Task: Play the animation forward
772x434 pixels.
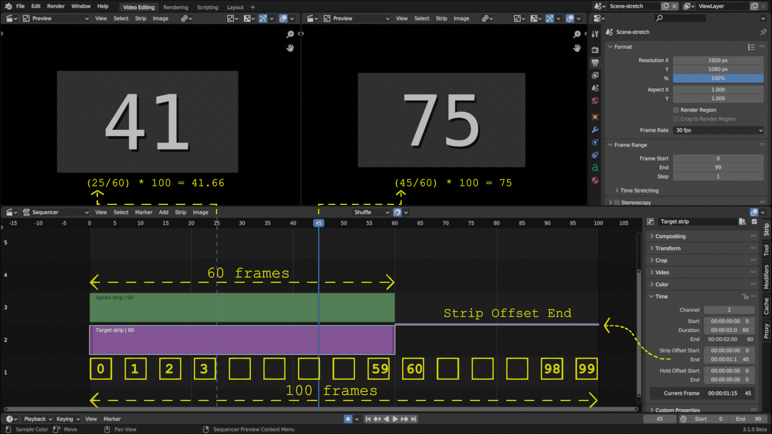Action: coord(395,419)
